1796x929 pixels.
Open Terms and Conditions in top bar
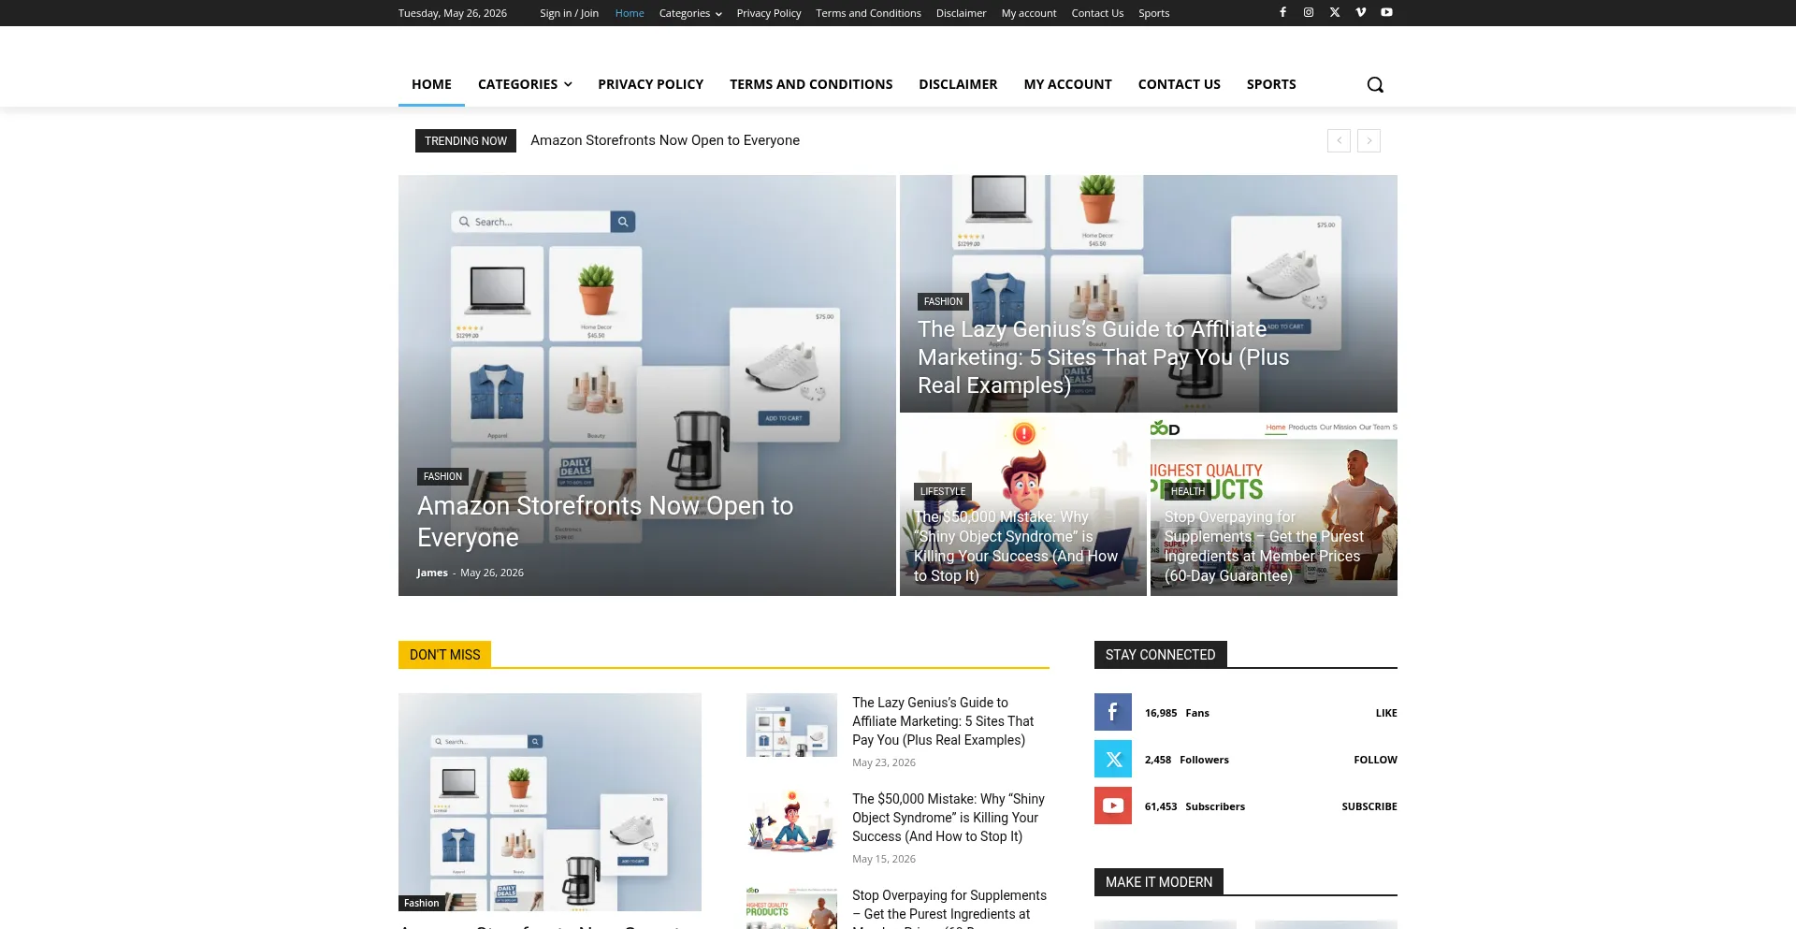[868, 13]
